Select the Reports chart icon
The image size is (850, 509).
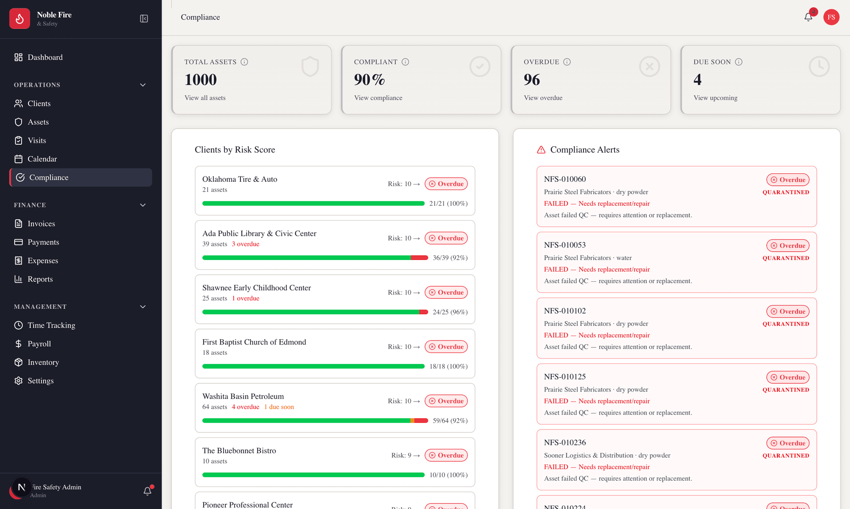click(19, 279)
